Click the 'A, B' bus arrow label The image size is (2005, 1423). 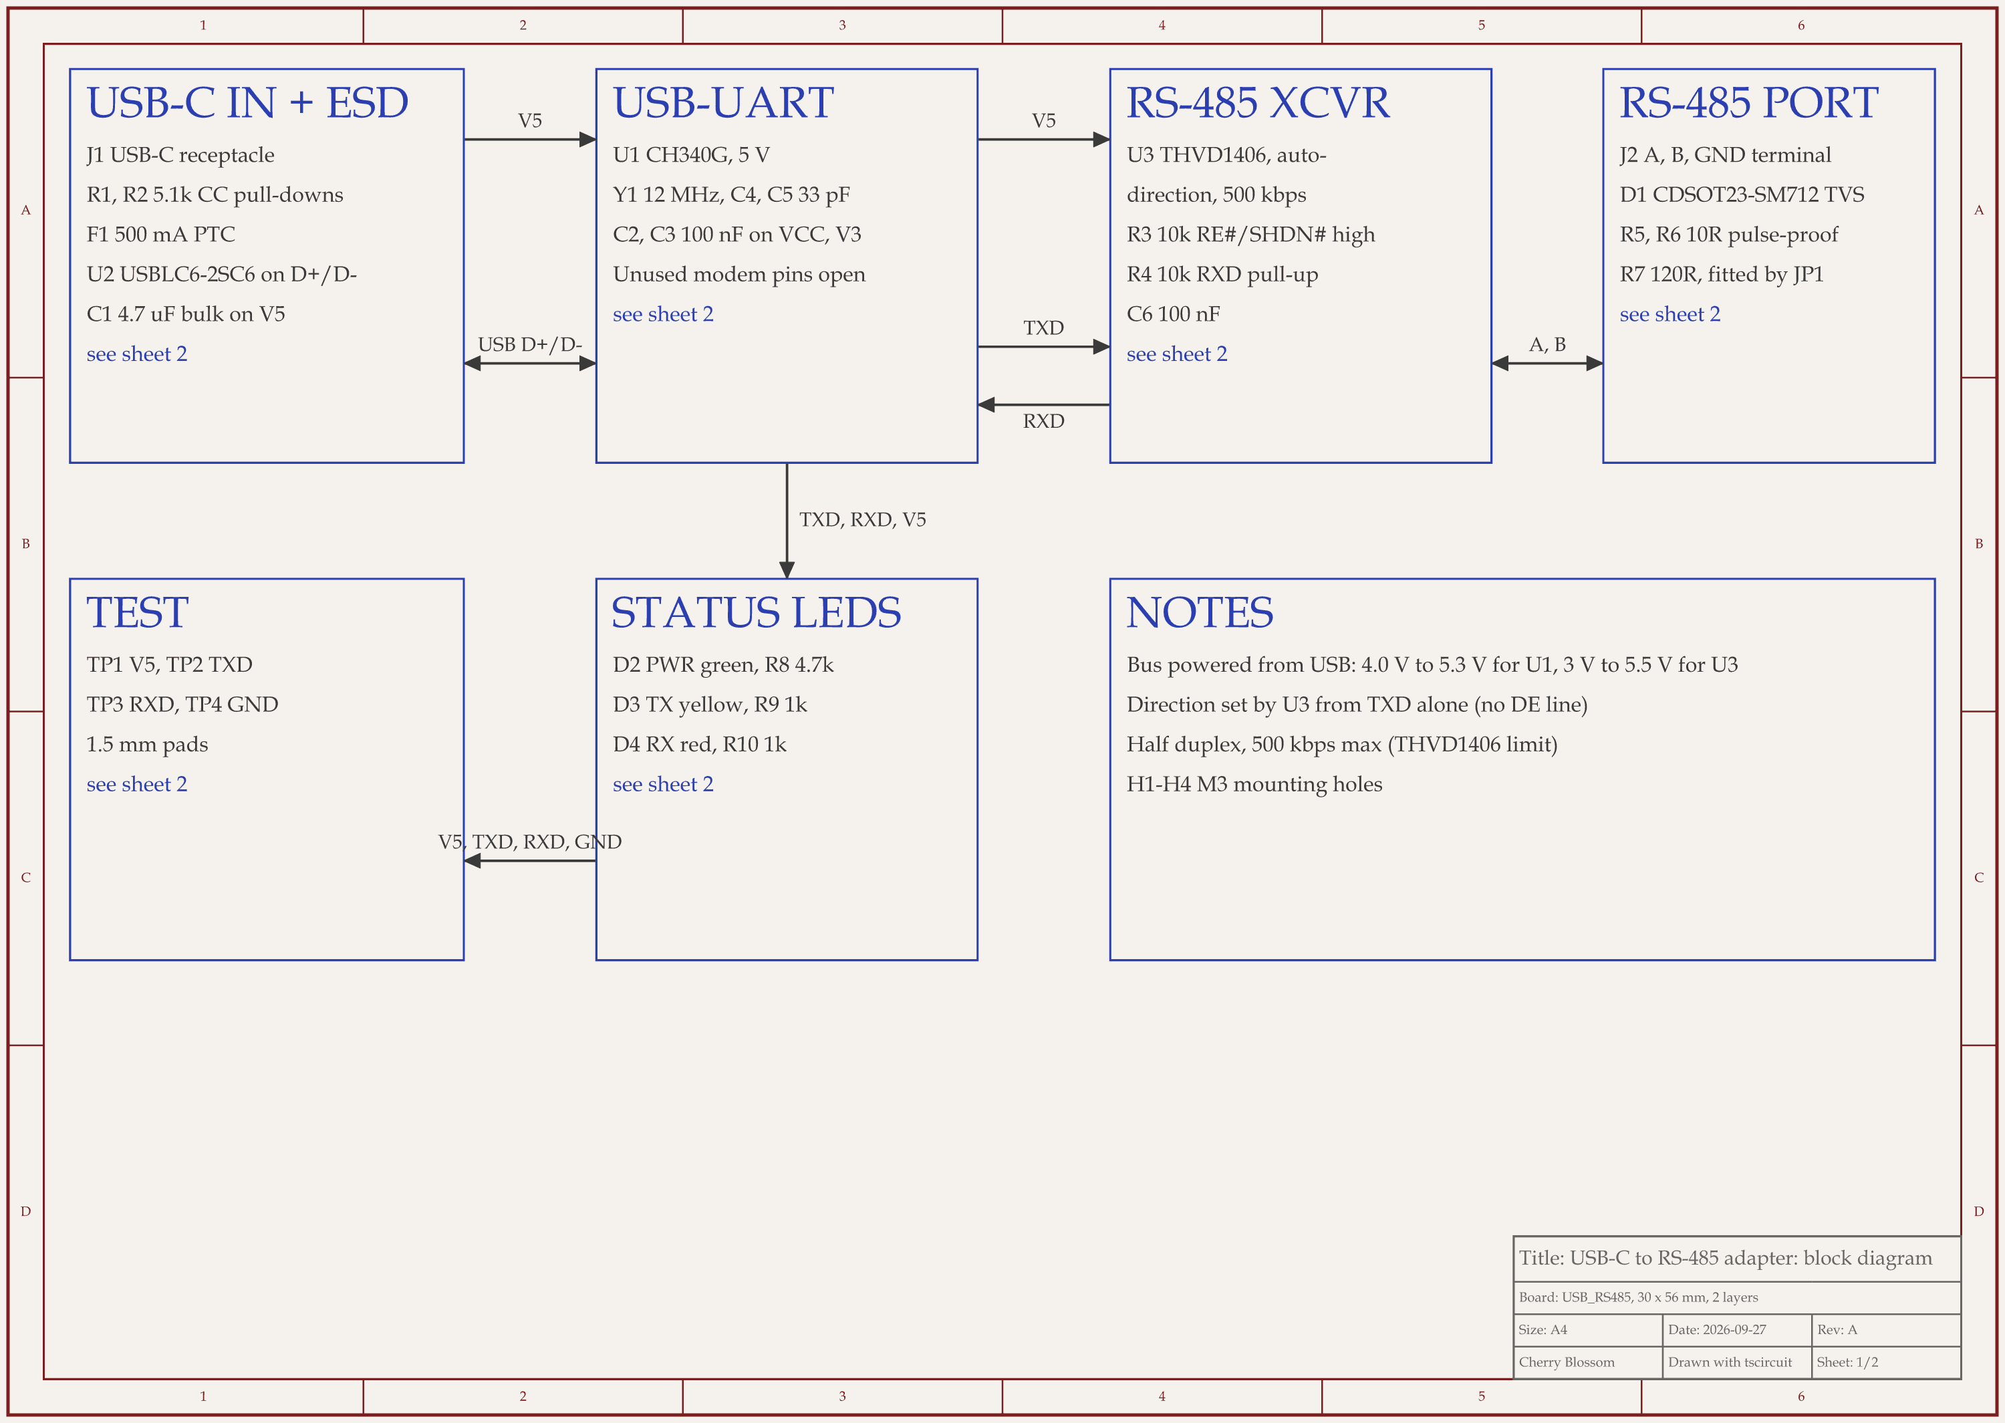[x=1547, y=344]
